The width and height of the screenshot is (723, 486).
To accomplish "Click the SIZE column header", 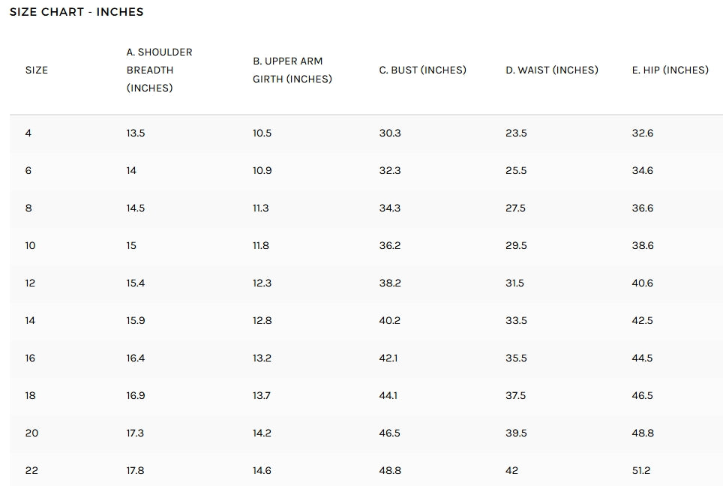I will point(37,70).
